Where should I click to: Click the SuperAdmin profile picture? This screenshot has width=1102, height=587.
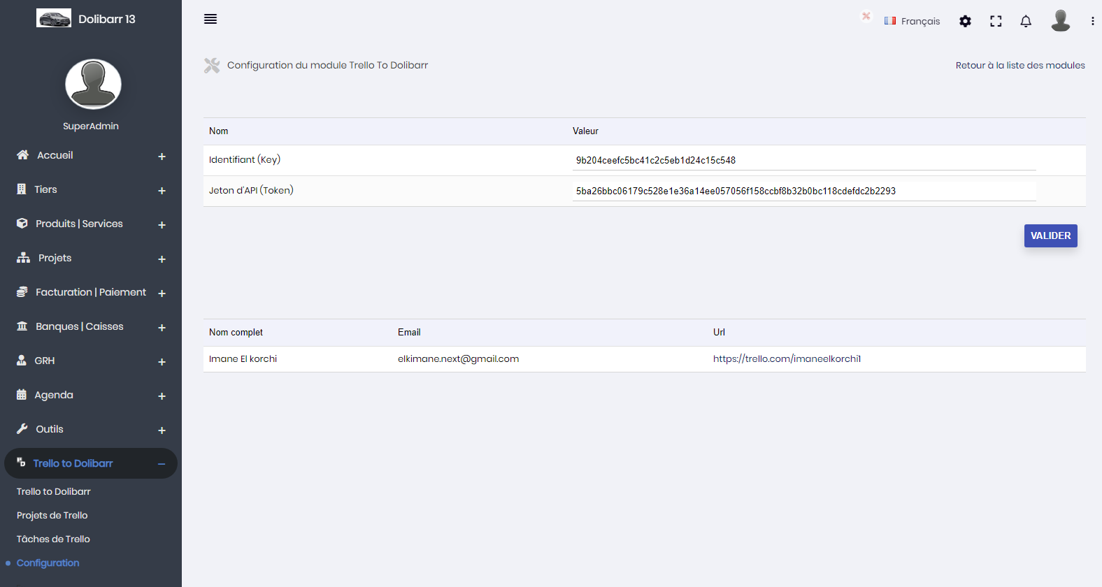(93, 84)
